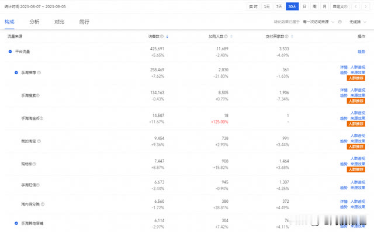Click help icon next to 手淘推荐

pos(39,72)
